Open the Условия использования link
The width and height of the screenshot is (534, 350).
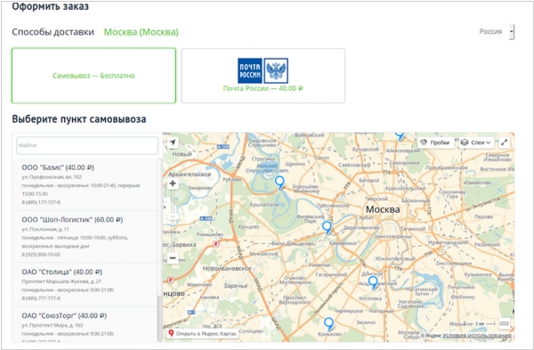[x=477, y=336]
